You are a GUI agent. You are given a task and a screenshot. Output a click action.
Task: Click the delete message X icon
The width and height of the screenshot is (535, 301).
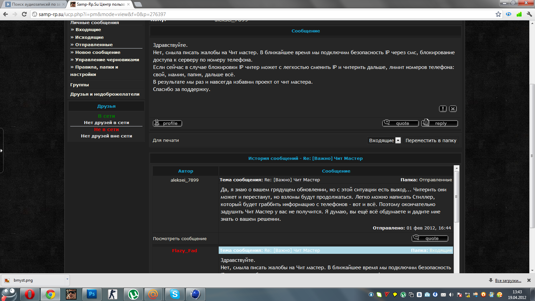tap(453, 109)
